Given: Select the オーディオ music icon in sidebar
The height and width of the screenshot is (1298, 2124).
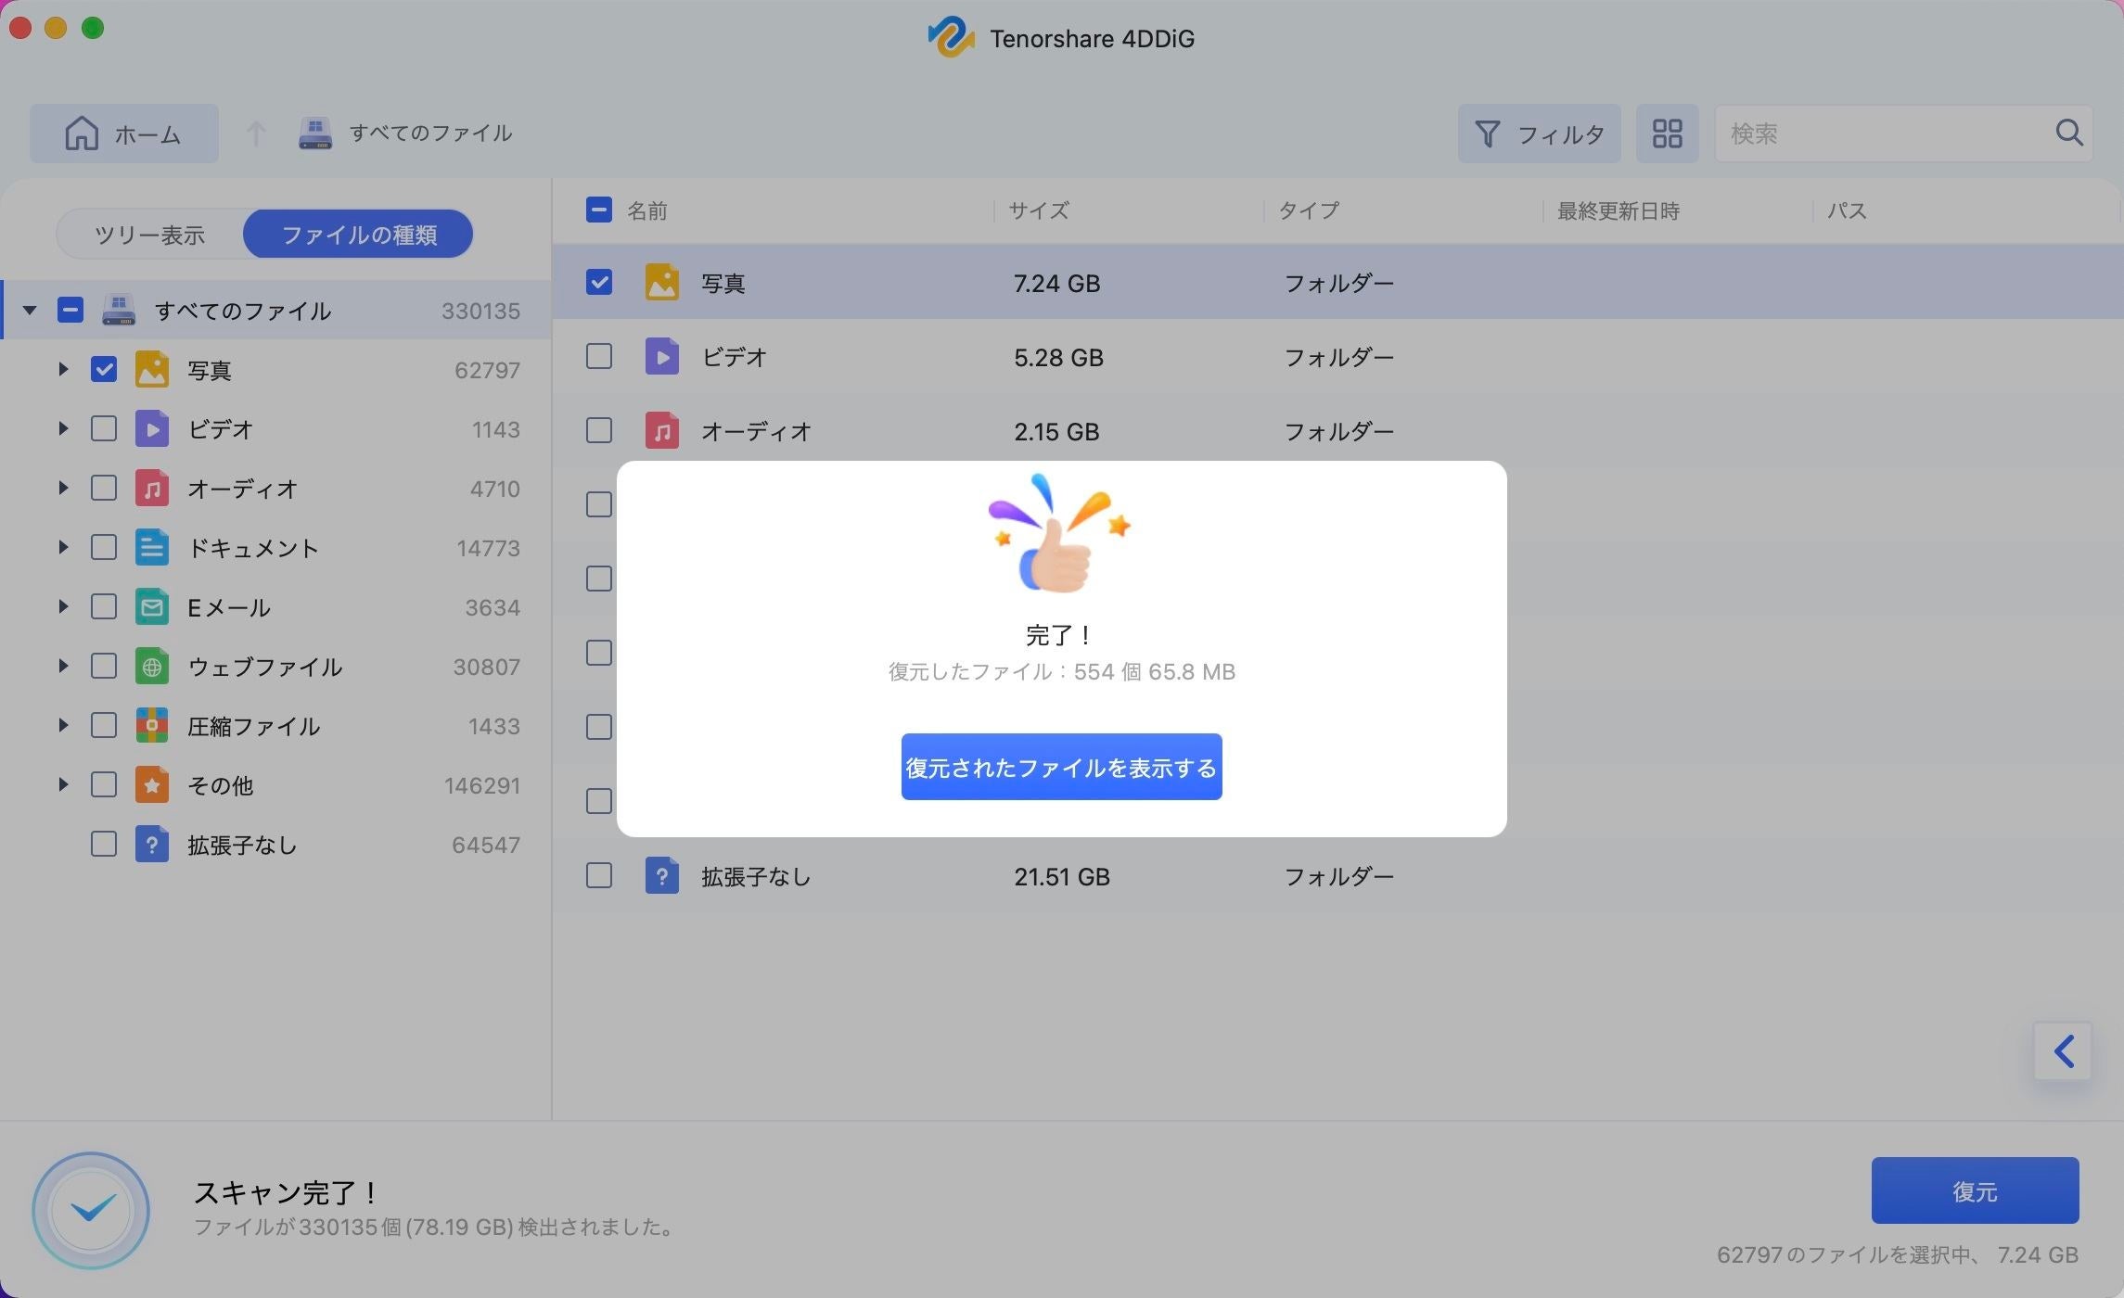Looking at the screenshot, I should click(152, 489).
